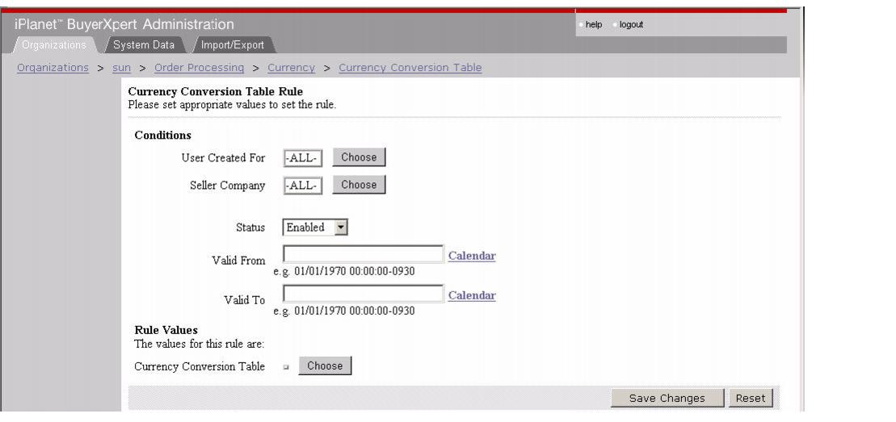Click the Conditions section heading
The height and width of the screenshot is (422, 896).
[x=163, y=136]
